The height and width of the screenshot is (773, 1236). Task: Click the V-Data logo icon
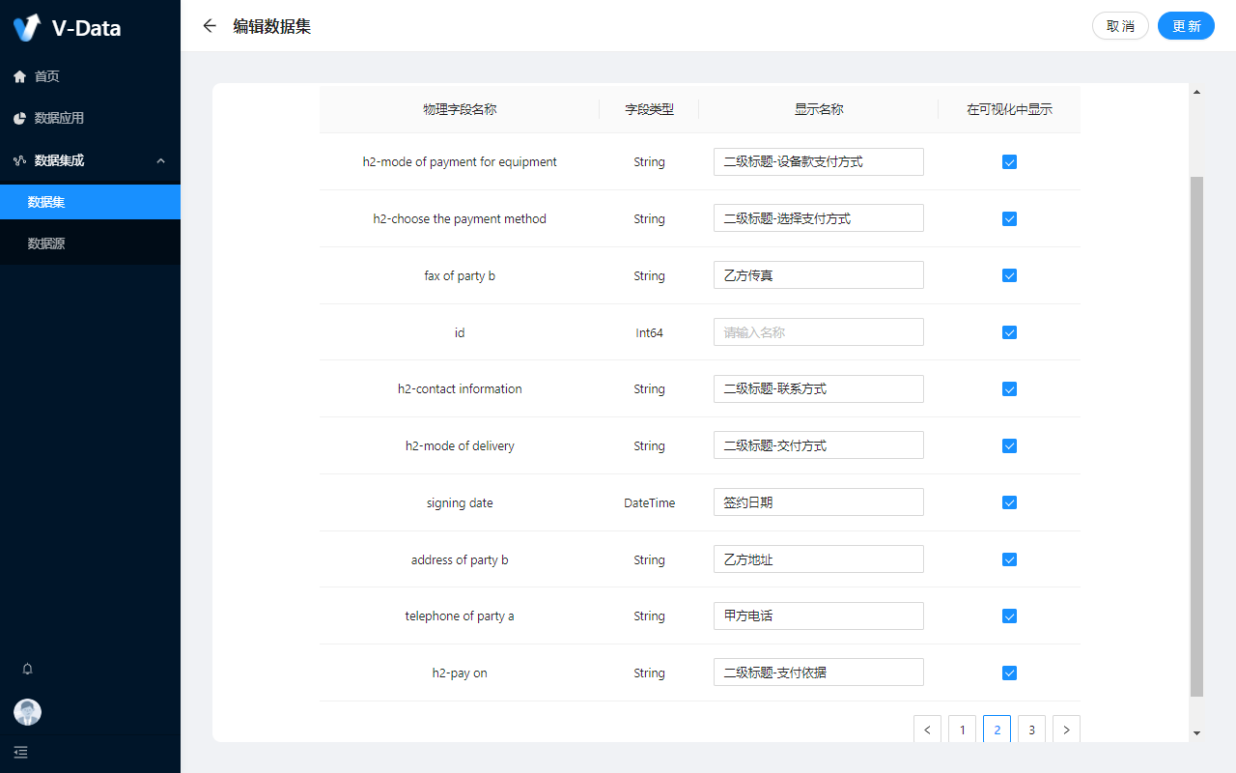[x=27, y=27]
